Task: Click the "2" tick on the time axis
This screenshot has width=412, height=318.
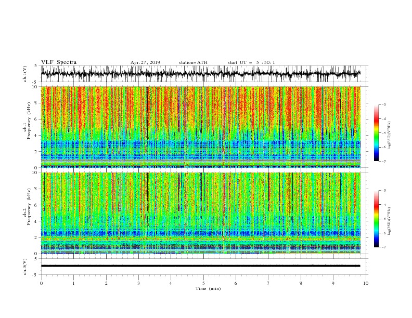Action: pyautogui.click(x=106, y=283)
